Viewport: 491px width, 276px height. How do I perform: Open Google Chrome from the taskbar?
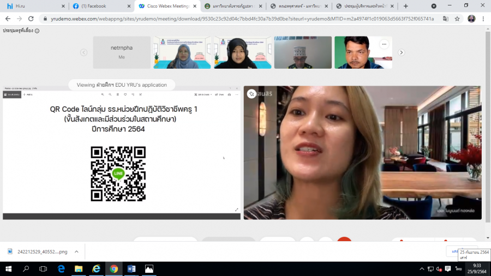pyautogui.click(x=113, y=269)
